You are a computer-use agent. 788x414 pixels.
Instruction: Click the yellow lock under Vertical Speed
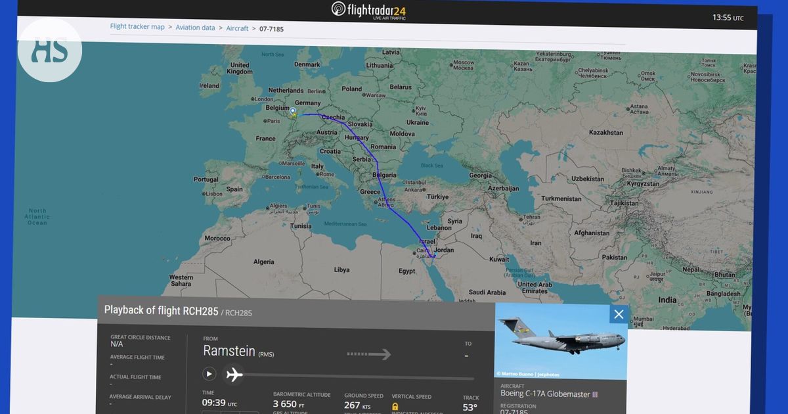pos(395,407)
